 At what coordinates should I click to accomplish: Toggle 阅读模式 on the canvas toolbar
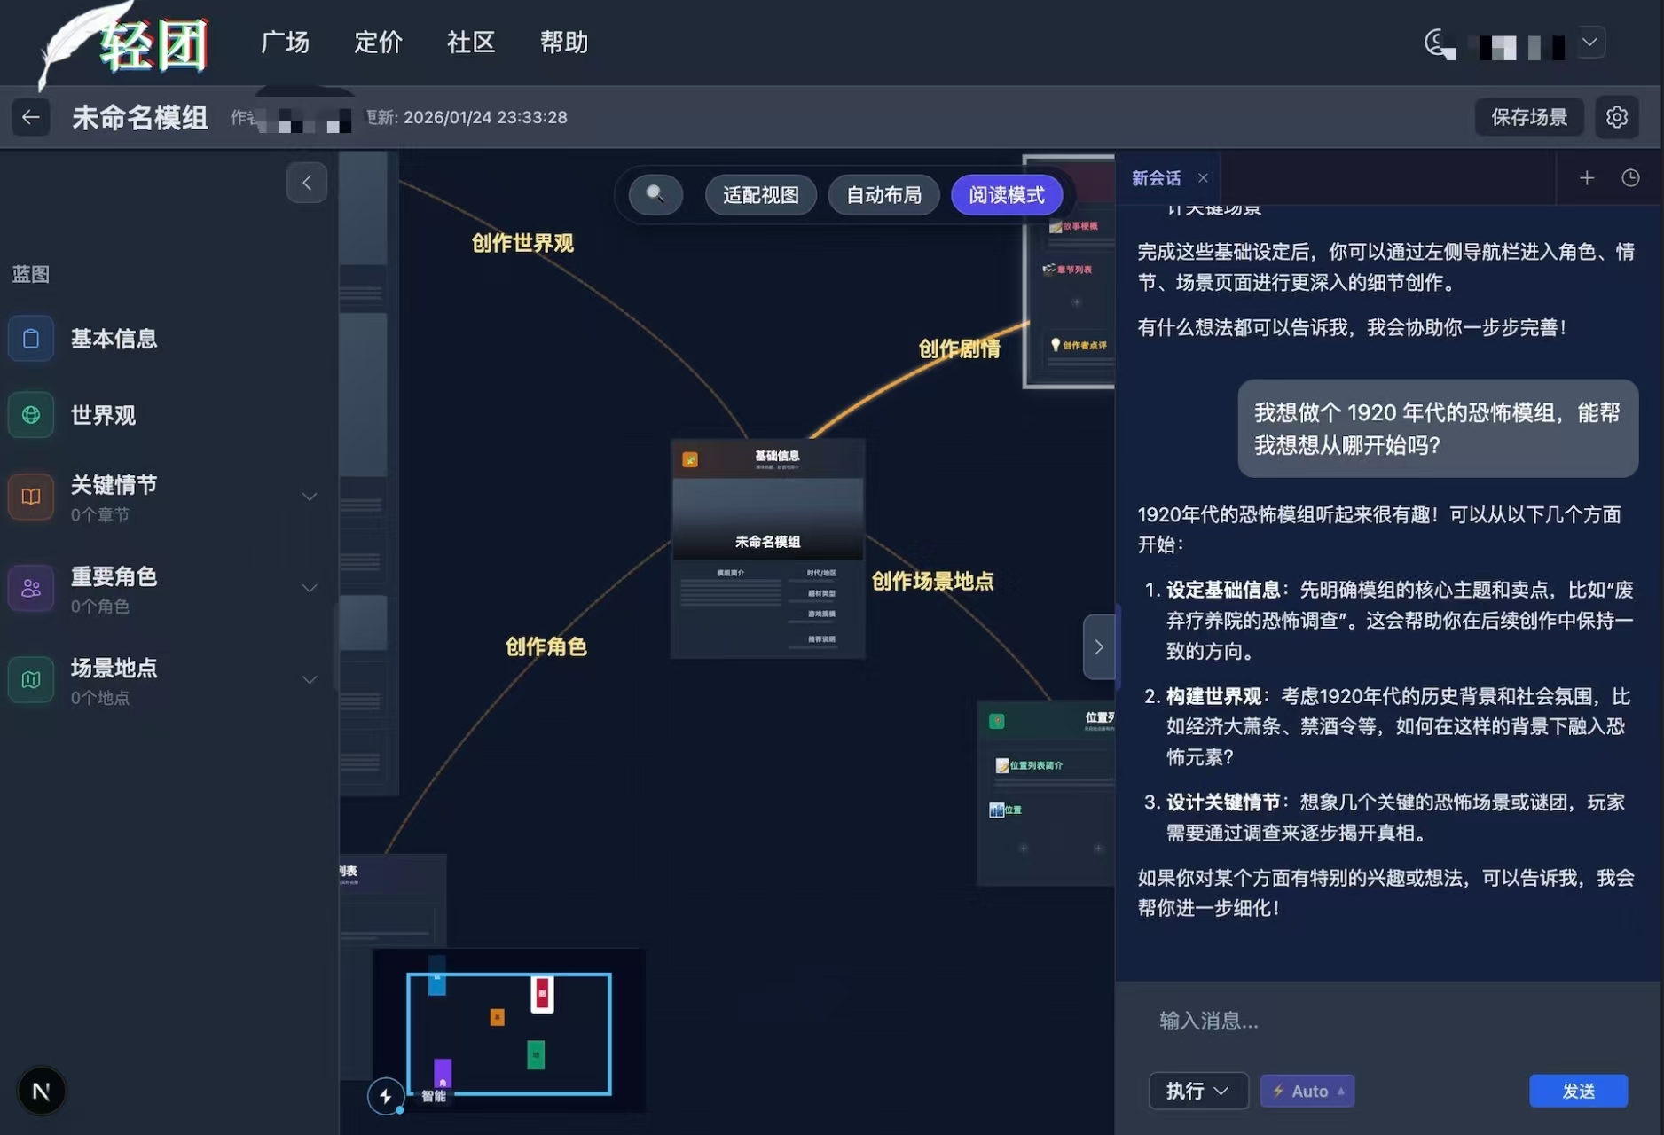click(x=1006, y=194)
